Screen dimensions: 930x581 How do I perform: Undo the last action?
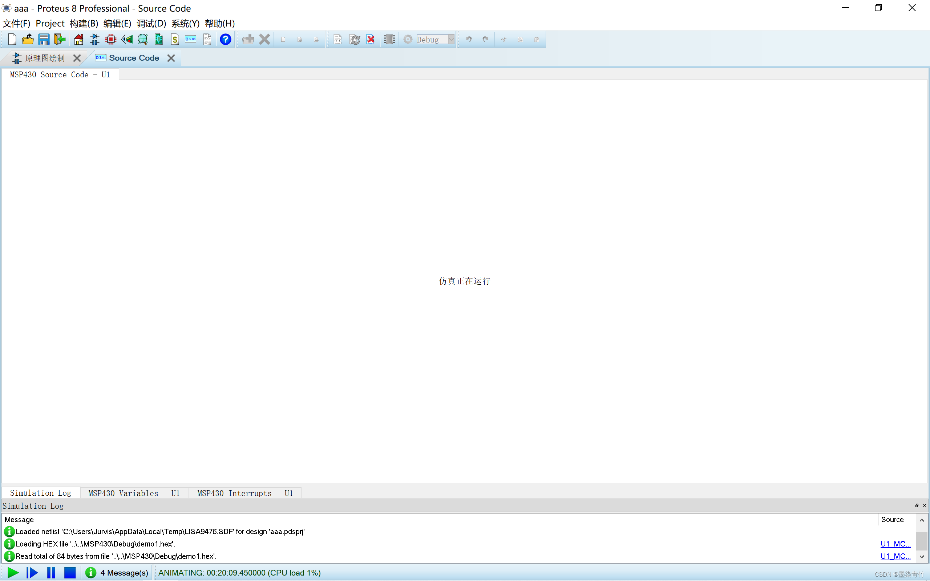469,39
